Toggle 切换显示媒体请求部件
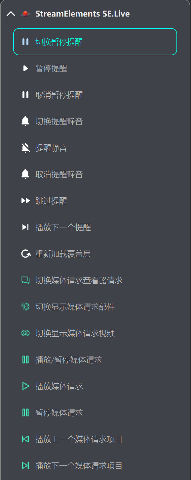Viewport: 191px width, 480px height. pos(75,307)
